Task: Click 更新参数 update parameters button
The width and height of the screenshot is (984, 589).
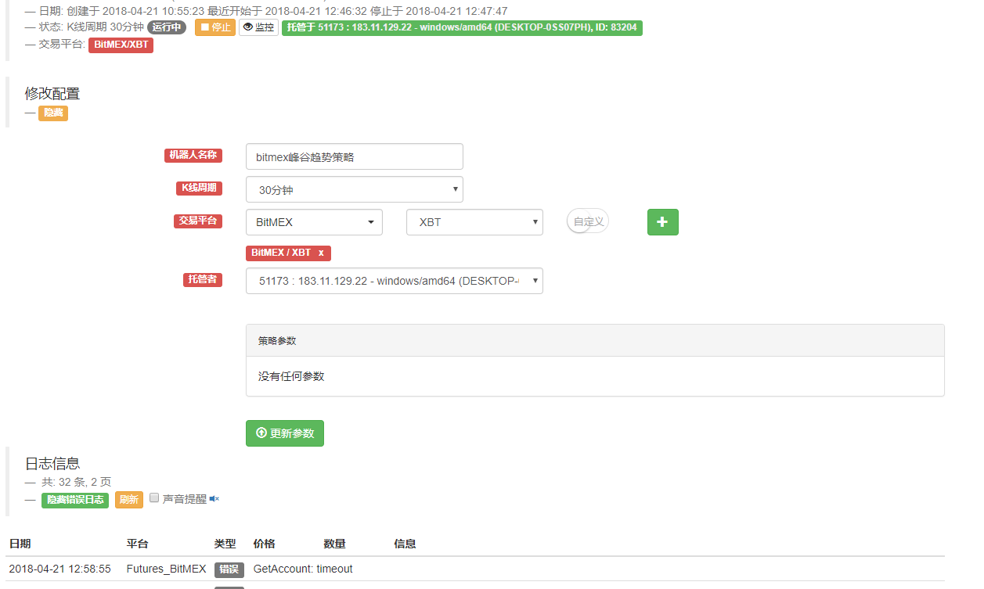Action: (x=285, y=433)
